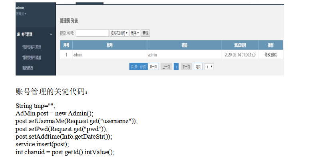Select page 1 in pagination
Image resolution: width=318 pixels, height=159 pixels.
[176, 67]
